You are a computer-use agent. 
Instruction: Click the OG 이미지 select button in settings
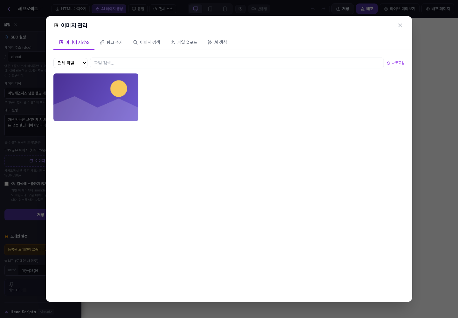click(26, 161)
